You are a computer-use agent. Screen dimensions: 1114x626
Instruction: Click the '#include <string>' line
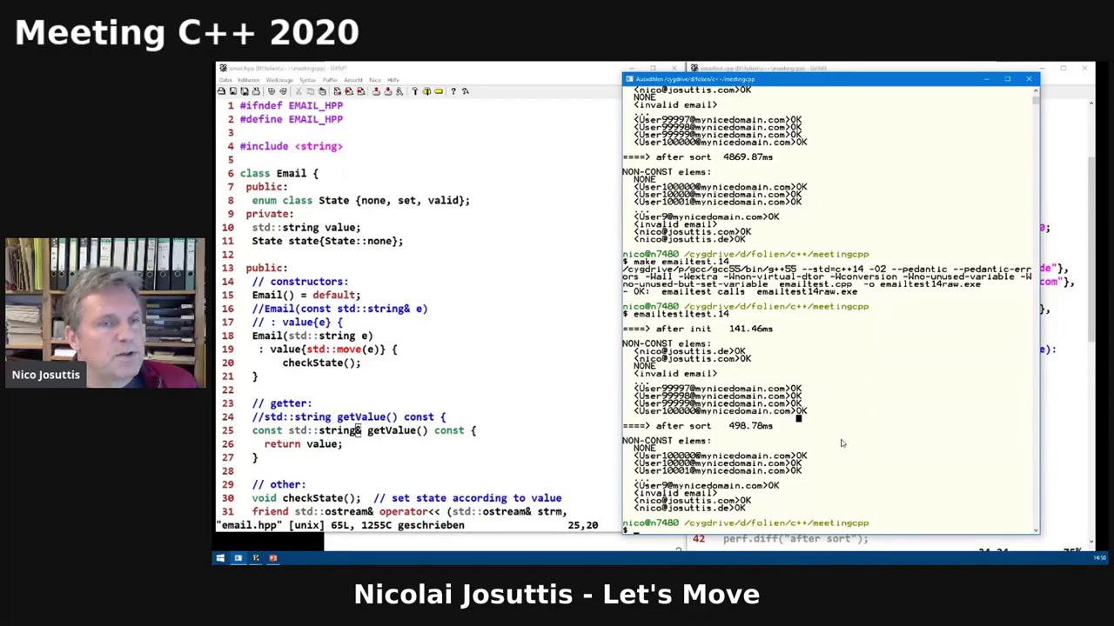[292, 146]
